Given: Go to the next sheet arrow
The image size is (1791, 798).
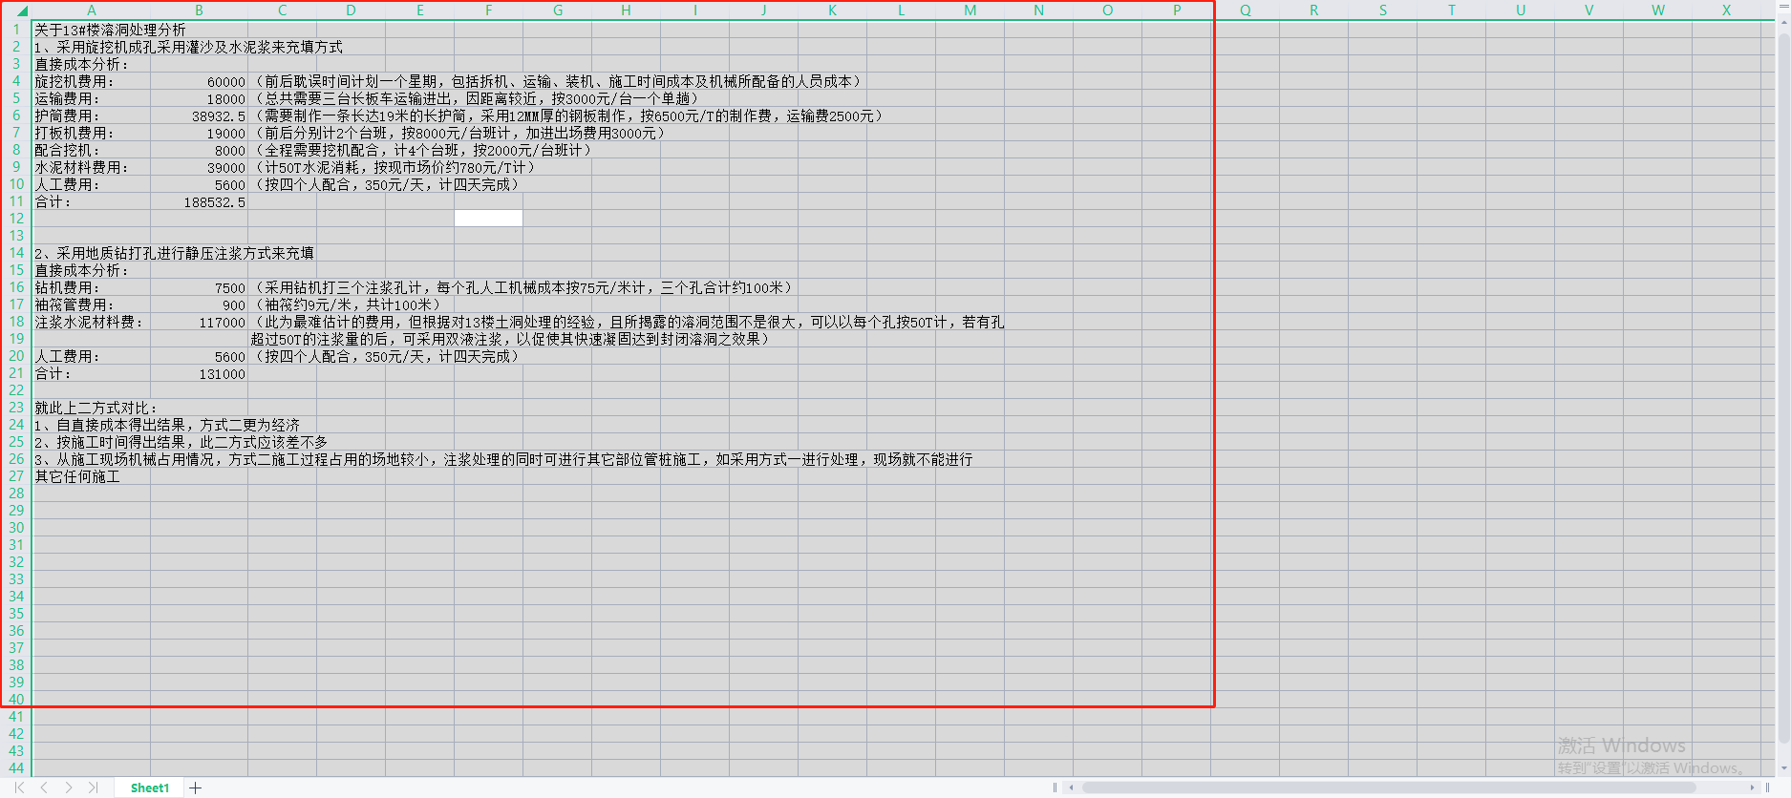Looking at the screenshot, I should [69, 787].
